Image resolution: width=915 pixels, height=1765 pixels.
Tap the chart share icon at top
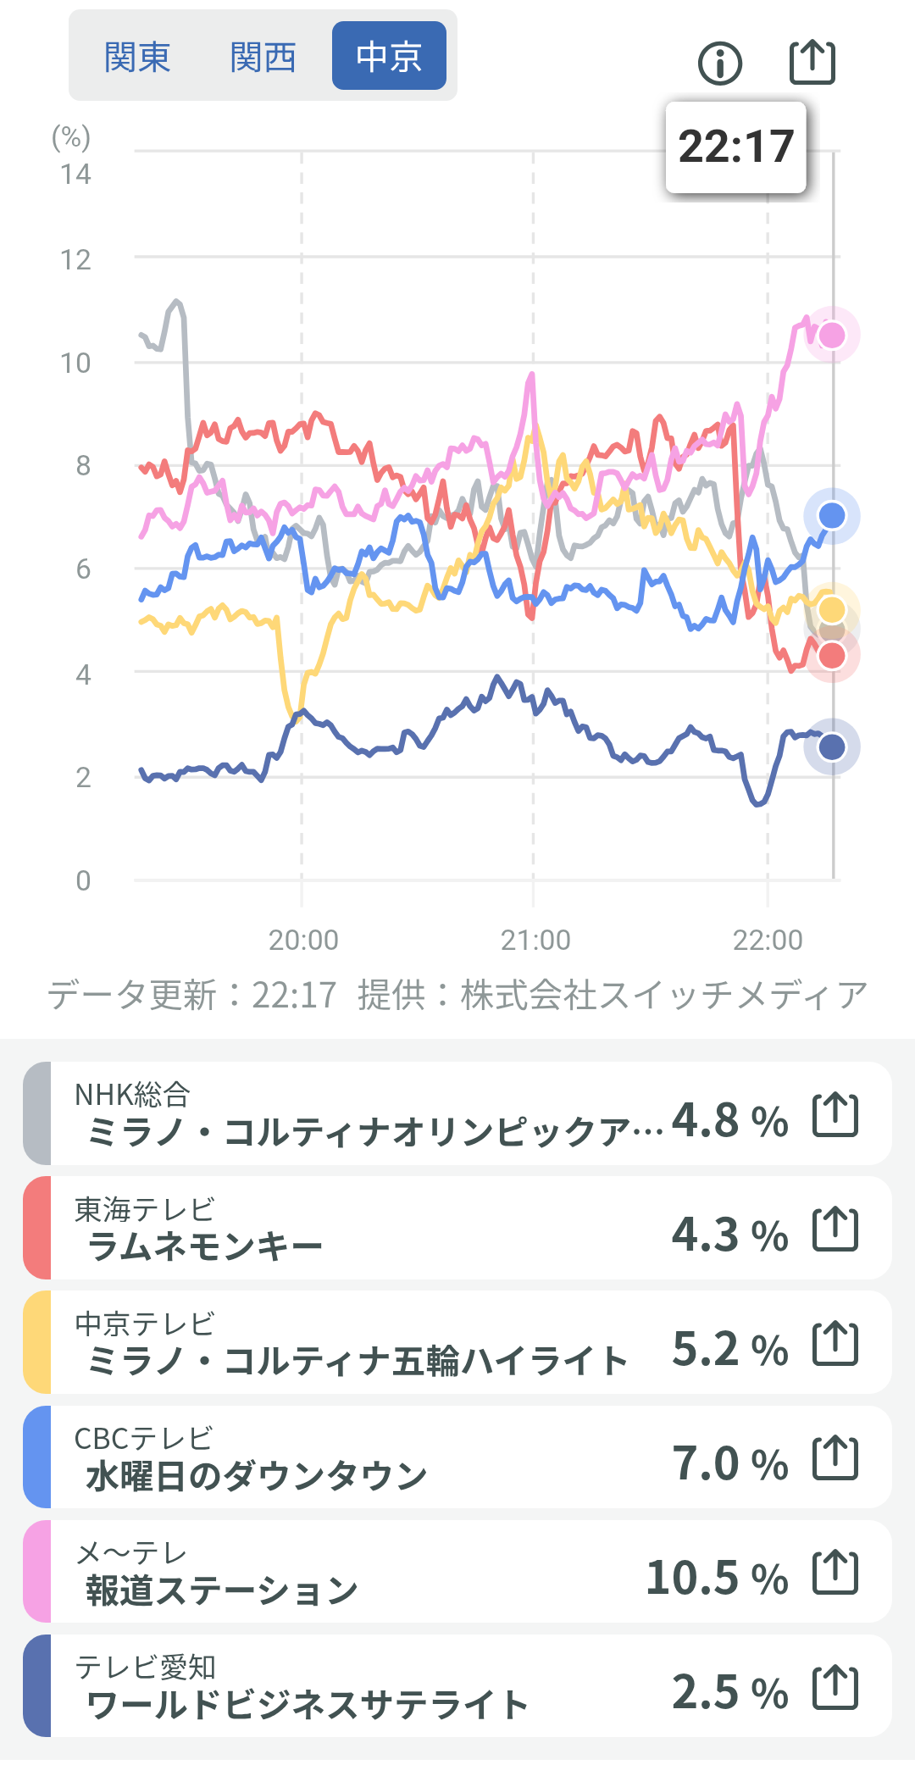point(812,63)
